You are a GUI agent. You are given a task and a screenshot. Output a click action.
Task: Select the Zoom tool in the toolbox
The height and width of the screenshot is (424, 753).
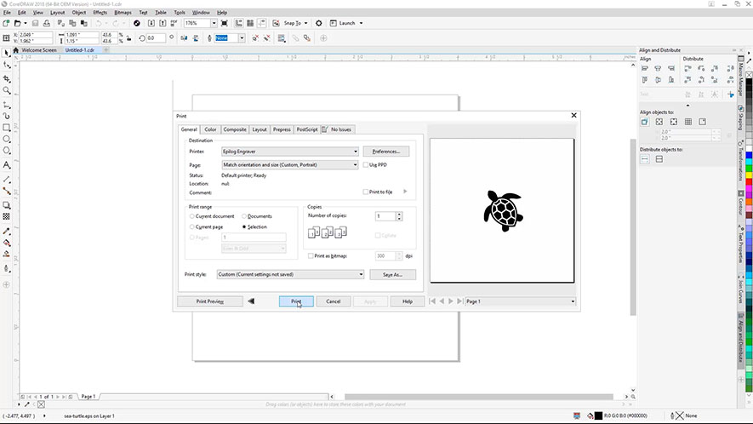coord(7,90)
